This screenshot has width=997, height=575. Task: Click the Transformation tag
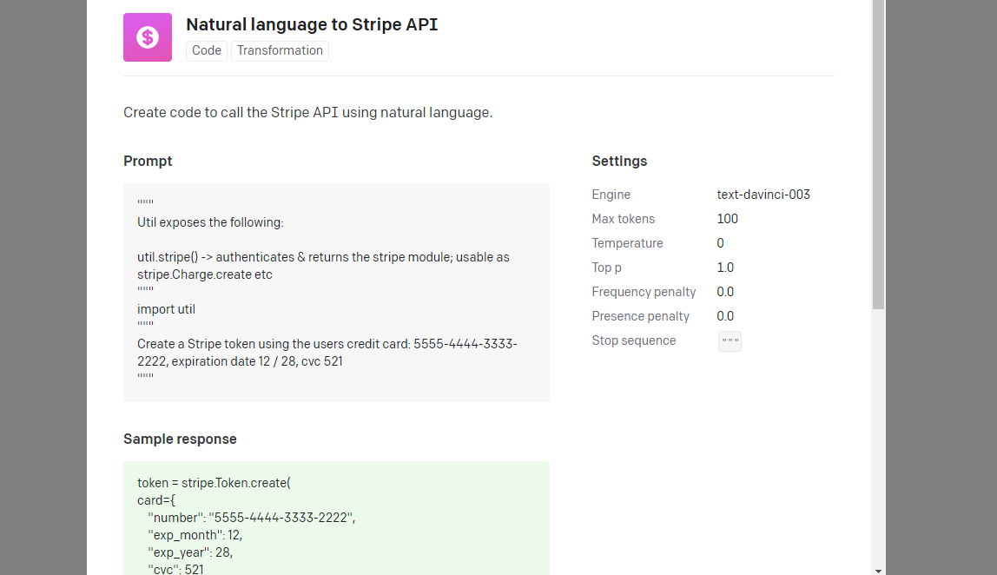[280, 51]
